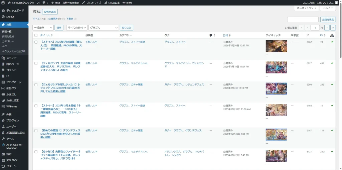Tick checkbox for post ID 6262
Viewport: 342px width, 170px height.
(36, 42)
